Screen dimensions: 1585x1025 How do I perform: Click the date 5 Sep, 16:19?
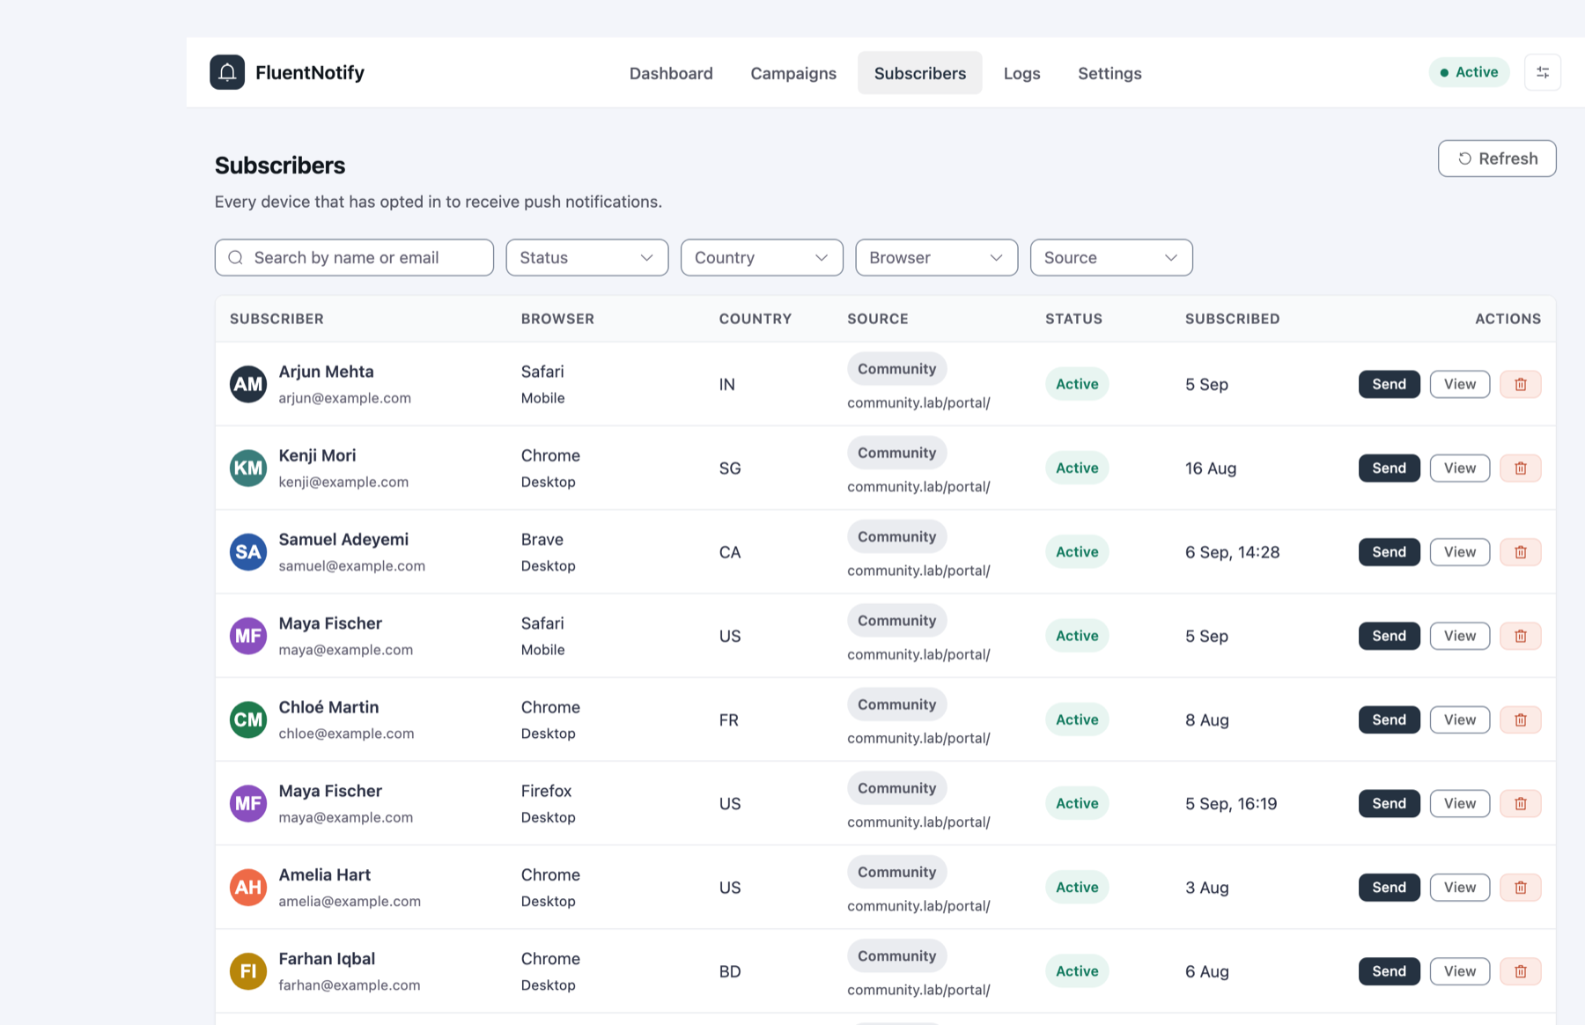tap(1230, 803)
